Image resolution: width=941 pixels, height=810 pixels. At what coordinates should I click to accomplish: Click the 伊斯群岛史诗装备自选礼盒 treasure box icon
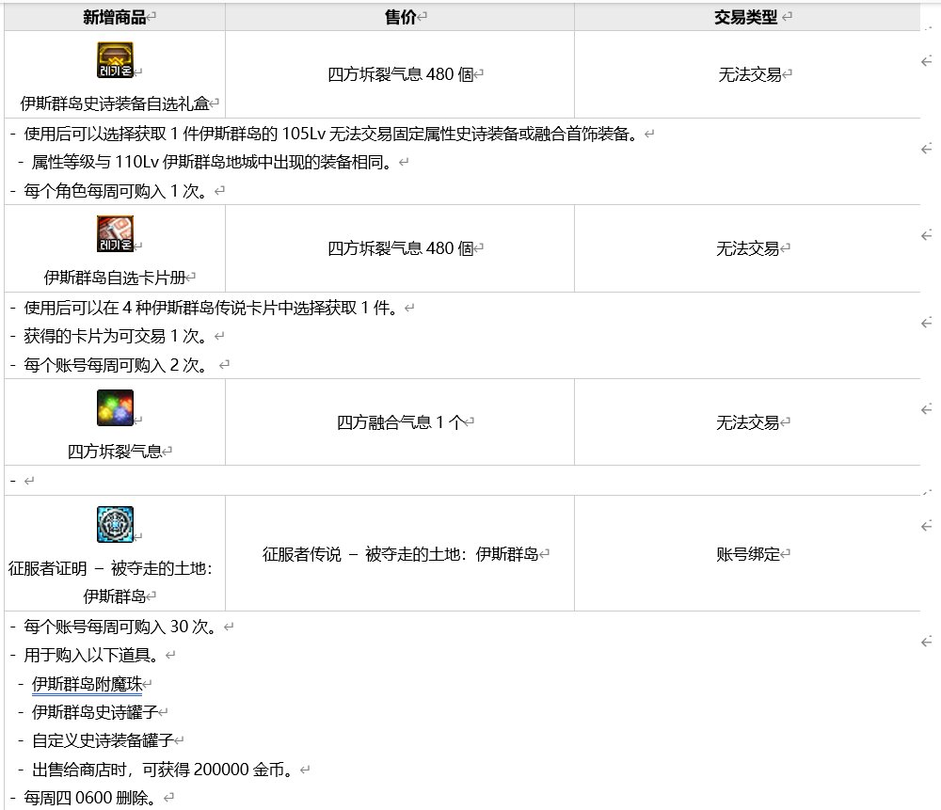[x=115, y=59]
